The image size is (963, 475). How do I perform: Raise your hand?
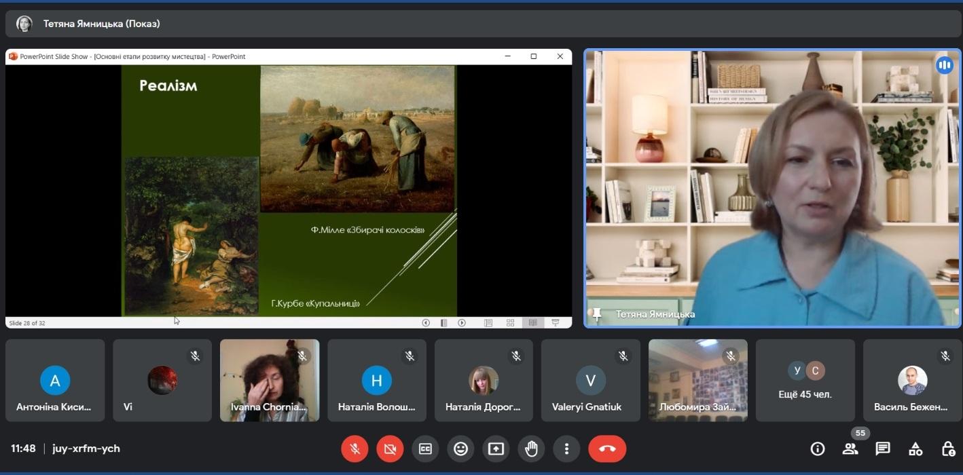point(531,449)
